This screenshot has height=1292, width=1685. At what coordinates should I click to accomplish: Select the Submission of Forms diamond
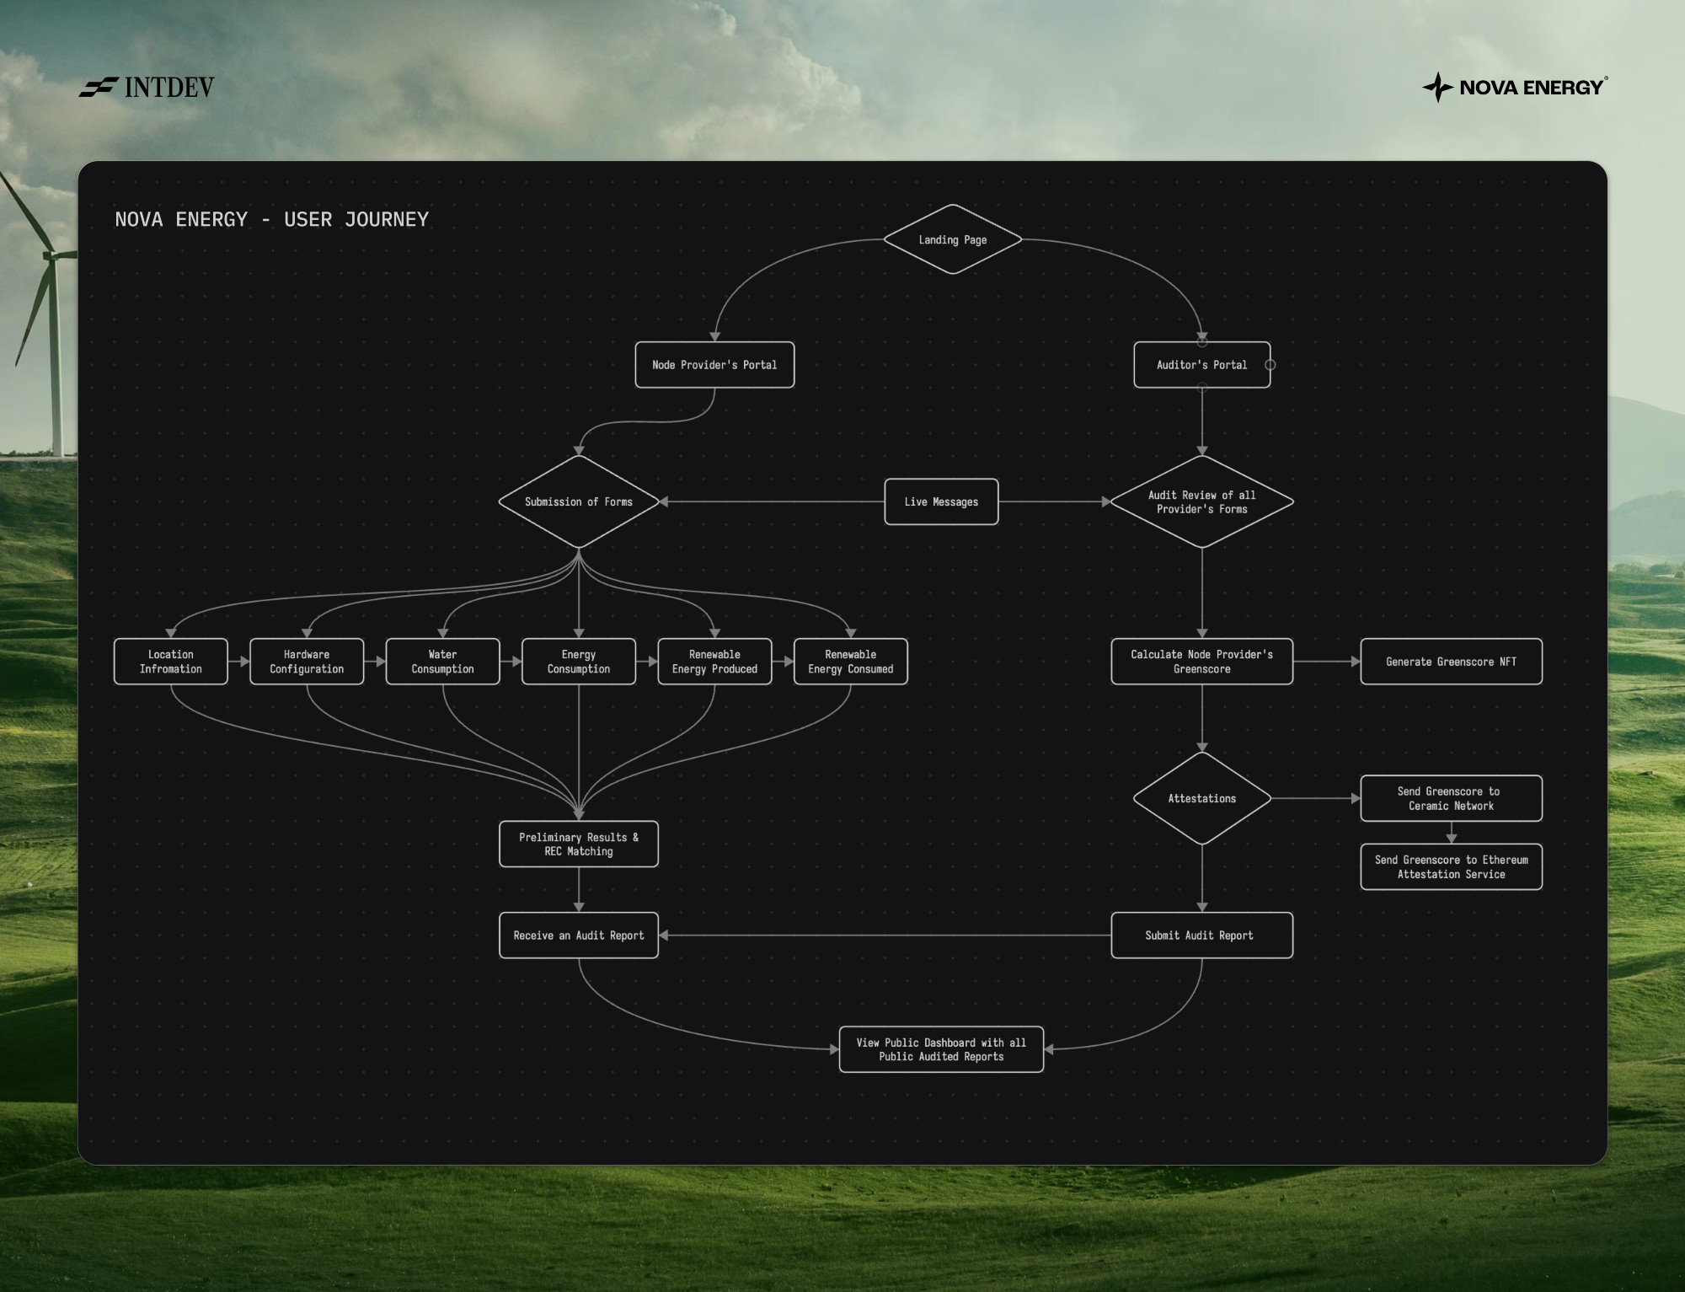click(578, 501)
